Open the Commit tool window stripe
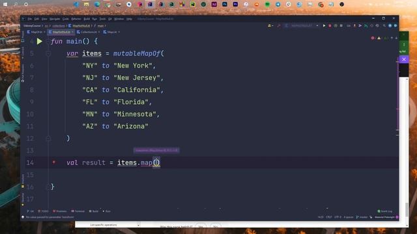 [23, 53]
